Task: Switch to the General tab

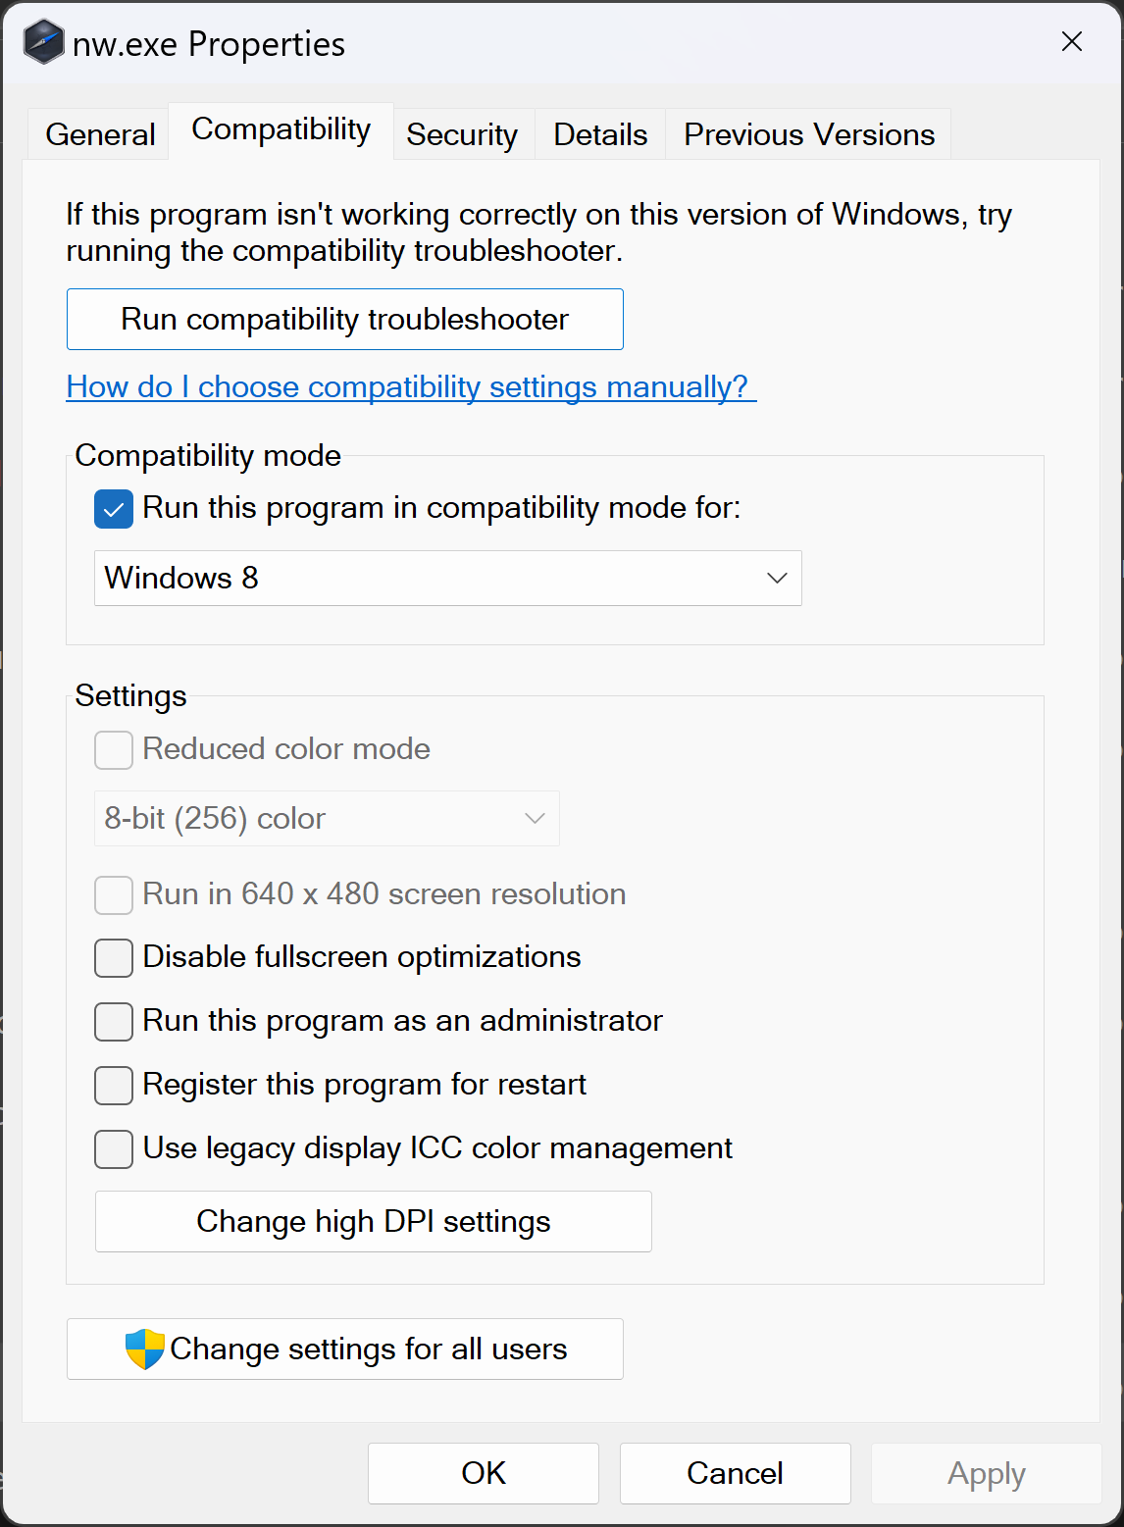Action: coord(100,134)
